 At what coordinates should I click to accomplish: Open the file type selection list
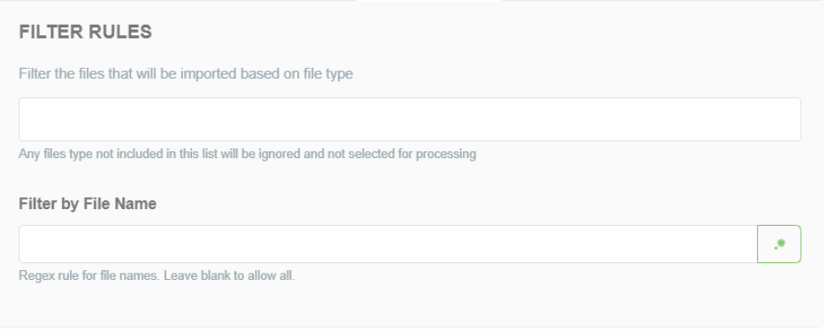(410, 119)
